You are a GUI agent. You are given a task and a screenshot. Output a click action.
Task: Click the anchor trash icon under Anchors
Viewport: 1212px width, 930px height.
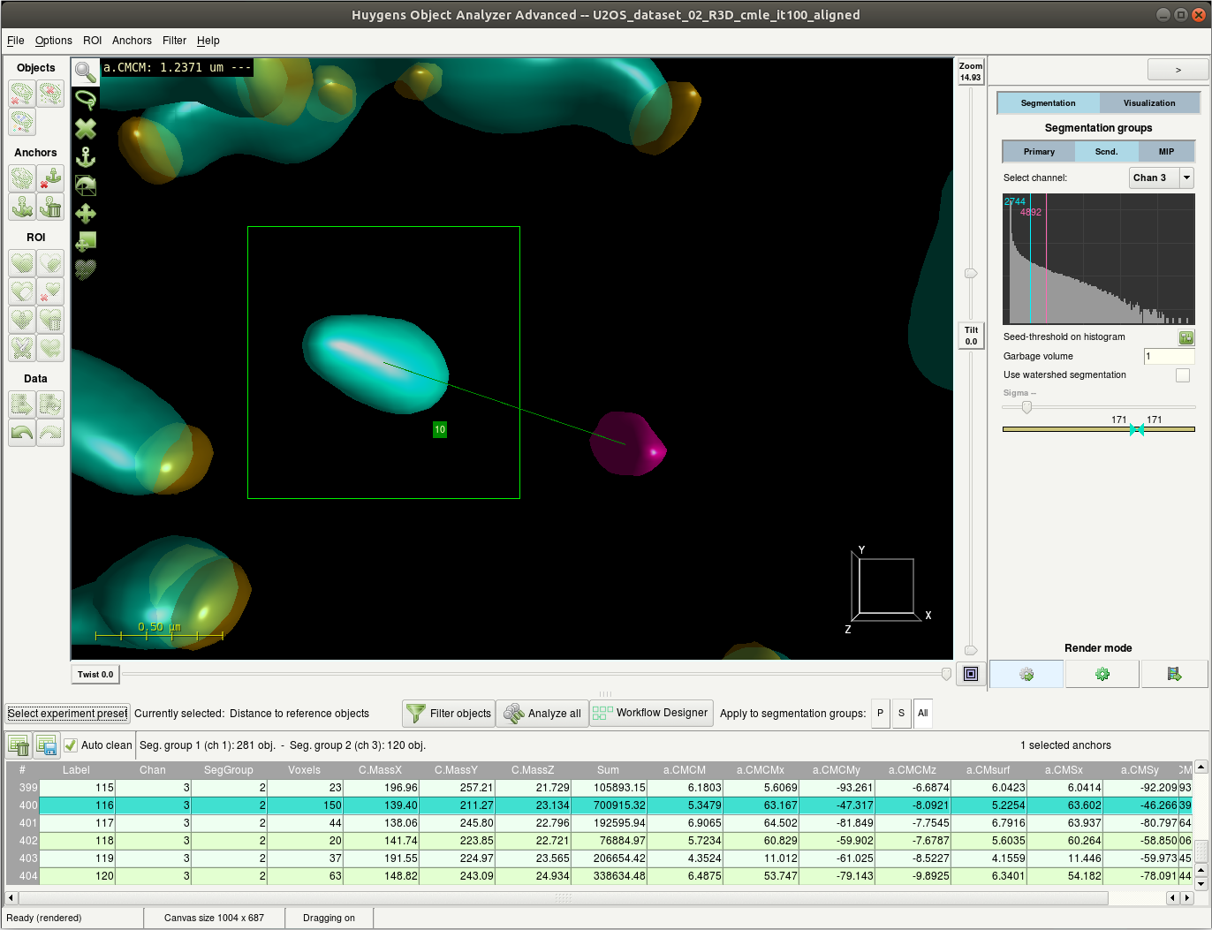click(x=50, y=207)
